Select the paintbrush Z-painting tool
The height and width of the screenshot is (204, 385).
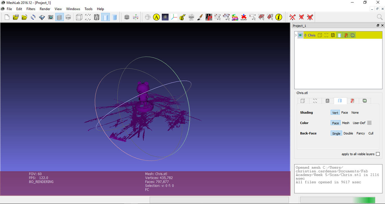click(200, 17)
